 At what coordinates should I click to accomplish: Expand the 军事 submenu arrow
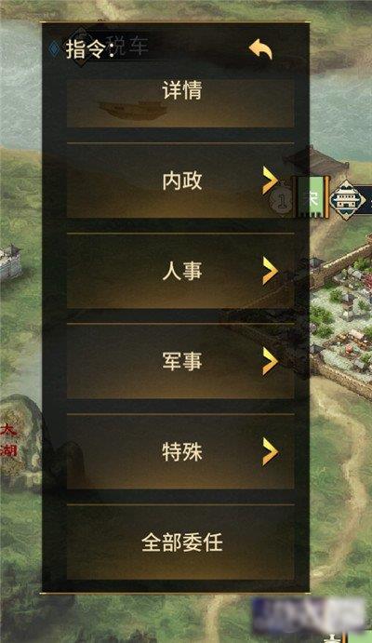coord(270,361)
